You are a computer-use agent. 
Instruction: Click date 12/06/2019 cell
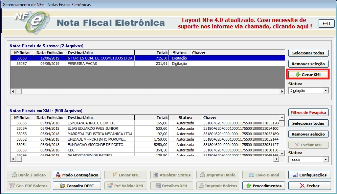tap(50, 58)
